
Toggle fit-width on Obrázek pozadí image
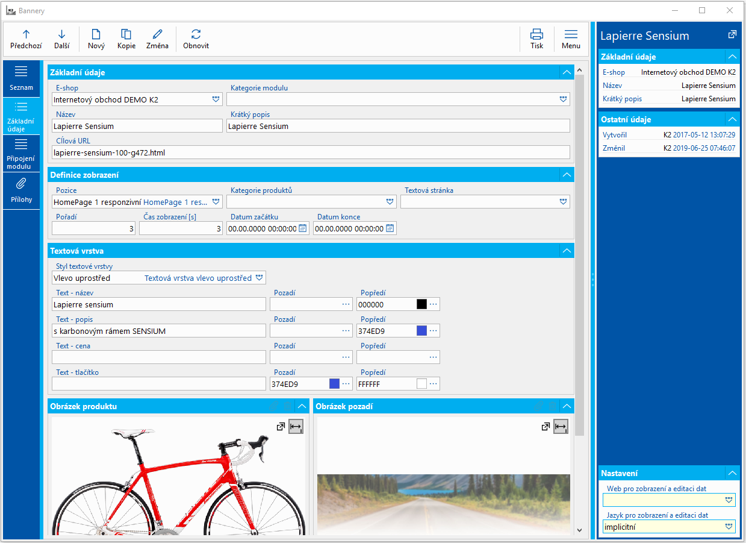[x=561, y=427]
